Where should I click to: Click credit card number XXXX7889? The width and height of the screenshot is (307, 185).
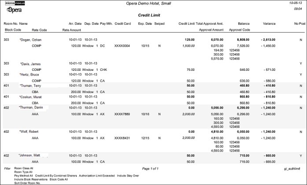[x=122, y=113]
